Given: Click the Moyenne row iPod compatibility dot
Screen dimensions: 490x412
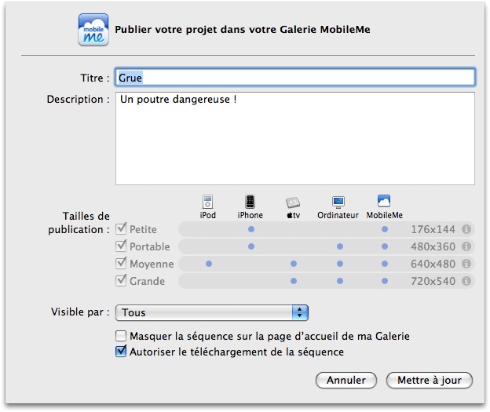Looking at the screenshot, I should point(209,264).
